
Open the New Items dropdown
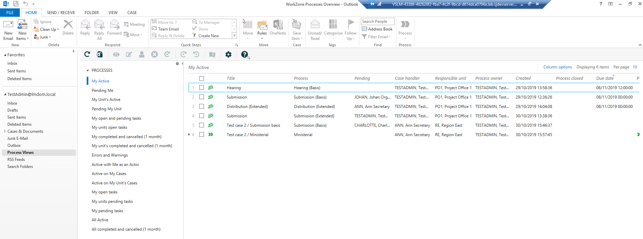pyautogui.click(x=23, y=36)
